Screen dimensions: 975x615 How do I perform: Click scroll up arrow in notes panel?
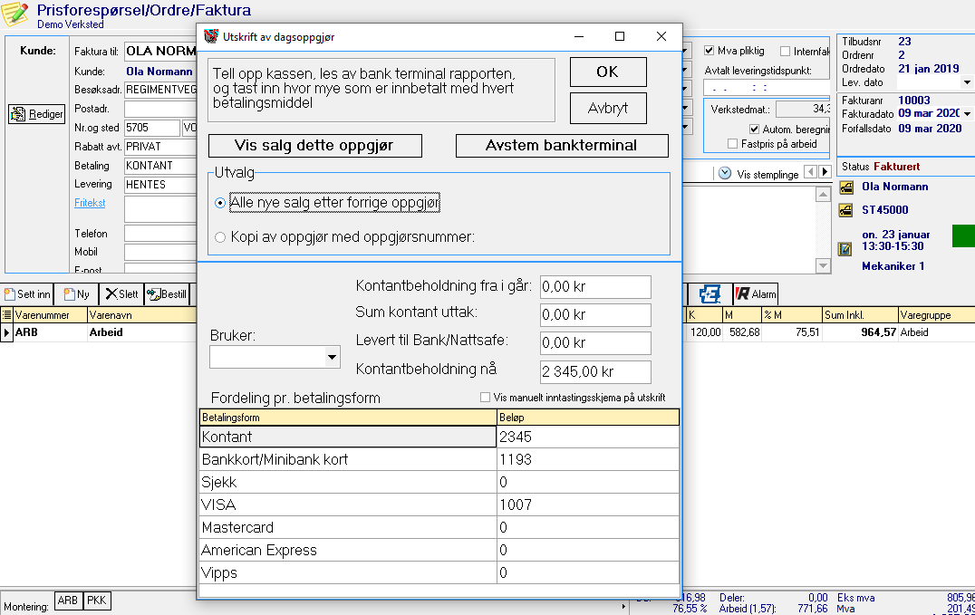pos(823,195)
